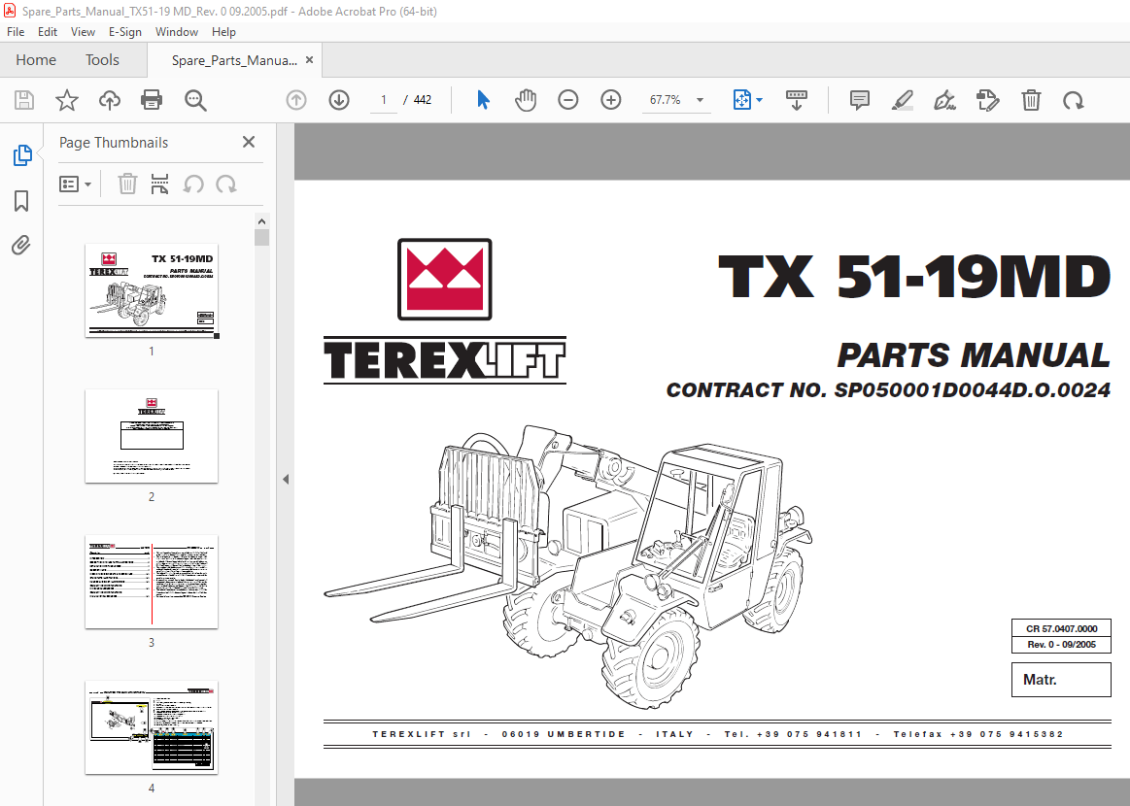Open the Help menu
Viewport: 1130px width, 806px height.
[223, 32]
